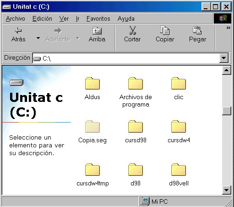This screenshot has width=234, height=207.
Task: Click the vertical scrollbar thumb
Action: click(x=227, y=111)
